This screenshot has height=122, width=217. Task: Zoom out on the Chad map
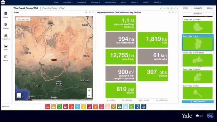pyautogui.click(x=89, y=95)
